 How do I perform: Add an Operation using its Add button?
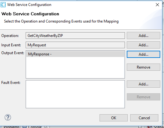143,36
